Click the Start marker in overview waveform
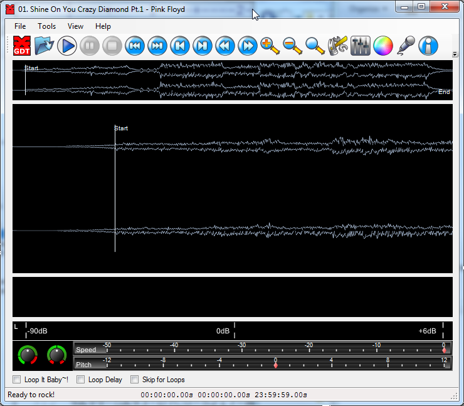The width and height of the screenshot is (464, 406). click(x=31, y=68)
